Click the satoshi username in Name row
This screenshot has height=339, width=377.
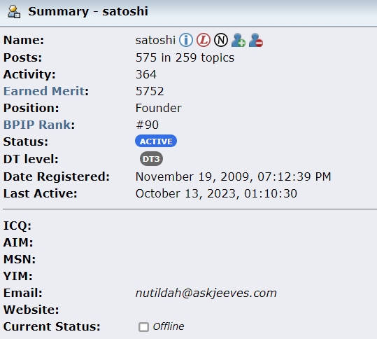(155, 40)
